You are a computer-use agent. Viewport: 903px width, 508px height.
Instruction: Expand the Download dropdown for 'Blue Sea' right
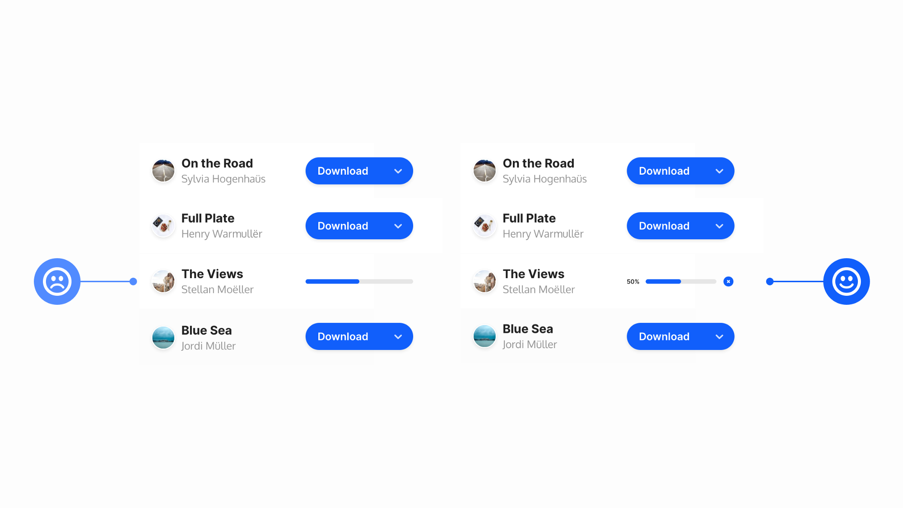pos(719,337)
